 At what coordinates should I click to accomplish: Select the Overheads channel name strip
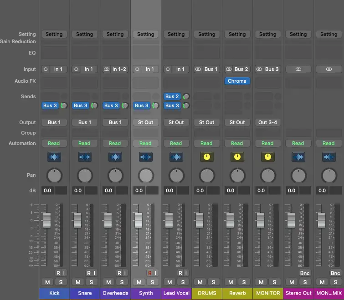click(x=115, y=293)
